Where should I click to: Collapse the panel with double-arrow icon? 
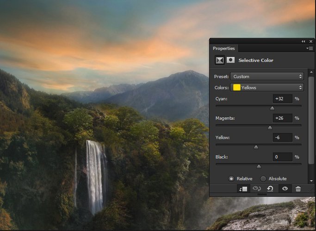coord(304,41)
